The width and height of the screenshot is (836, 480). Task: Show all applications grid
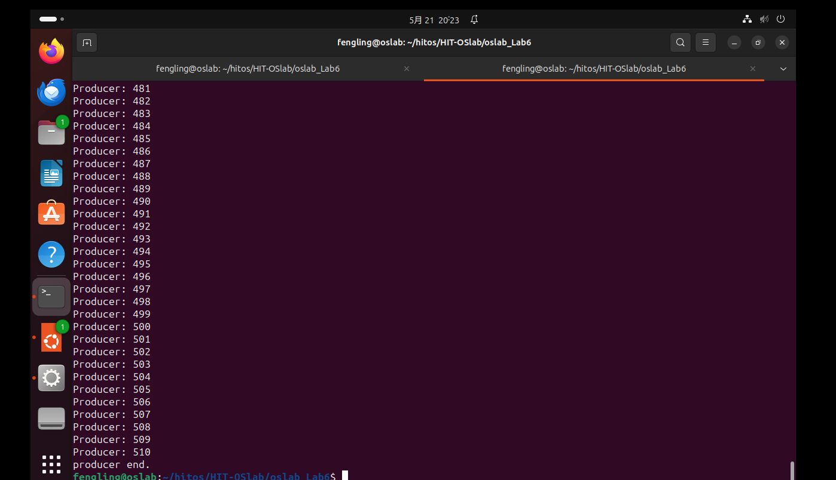(51, 464)
